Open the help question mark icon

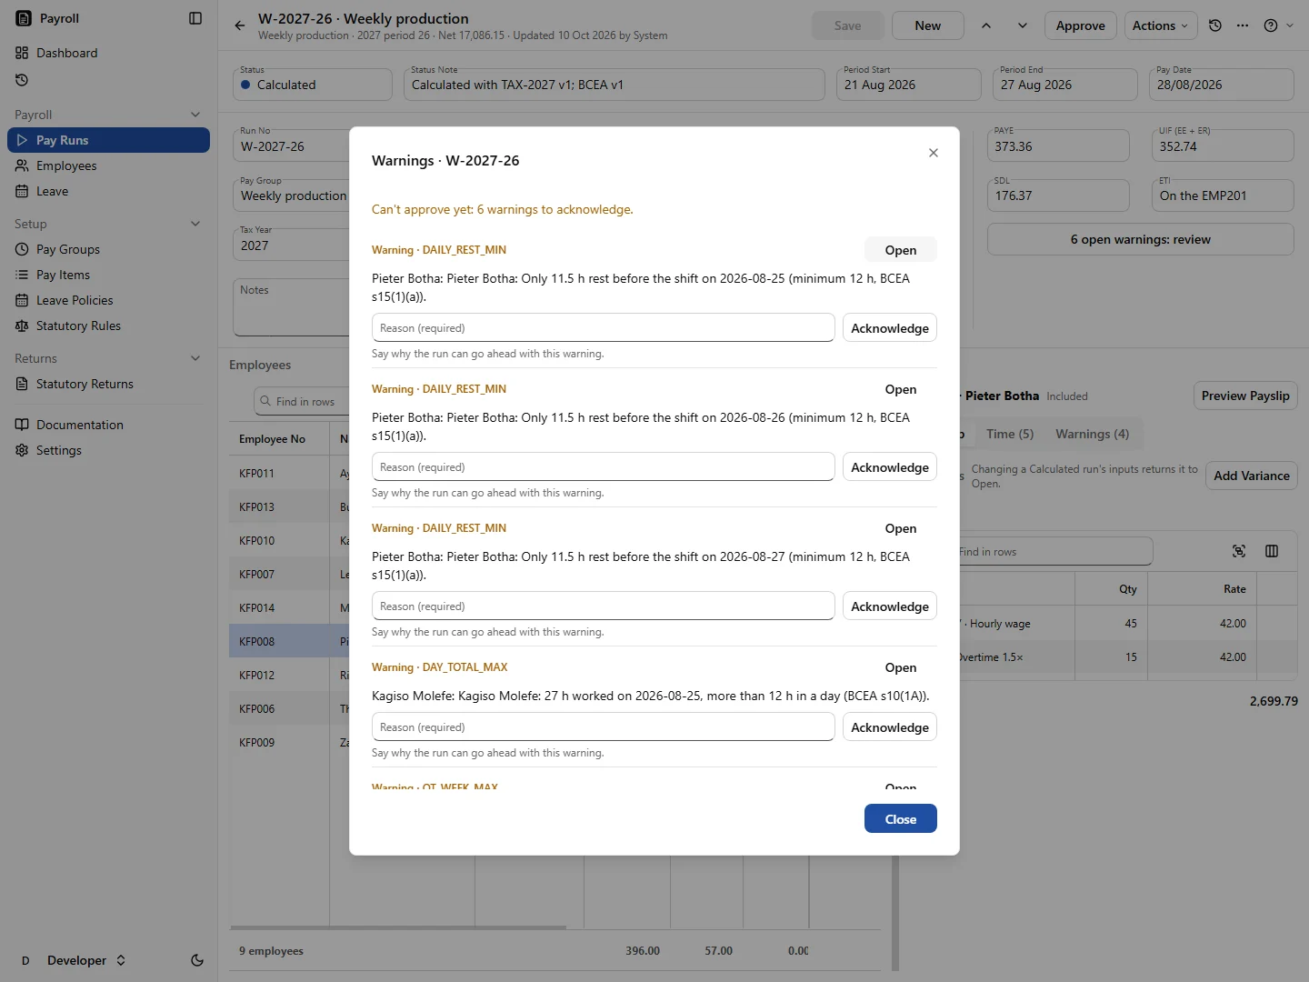coord(1271,25)
